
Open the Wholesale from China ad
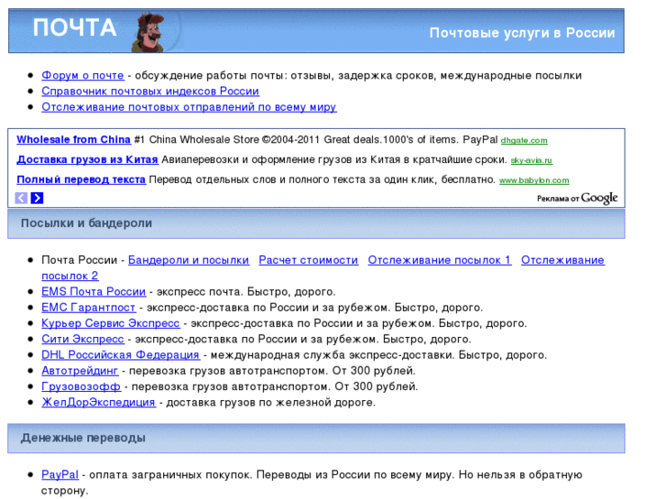point(73,140)
